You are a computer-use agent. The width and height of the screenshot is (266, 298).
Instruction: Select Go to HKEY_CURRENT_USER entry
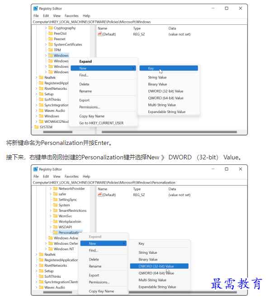click(x=101, y=123)
